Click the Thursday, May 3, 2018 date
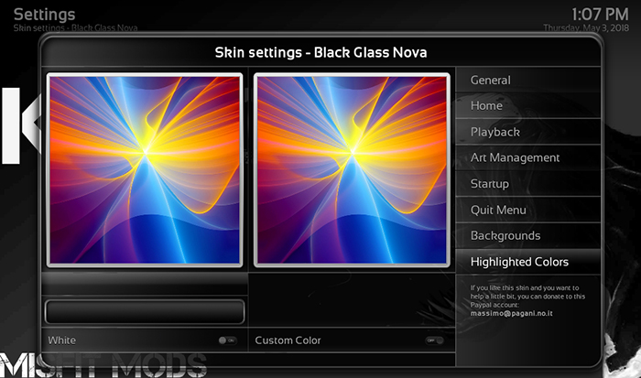This screenshot has width=641, height=378. [x=586, y=27]
